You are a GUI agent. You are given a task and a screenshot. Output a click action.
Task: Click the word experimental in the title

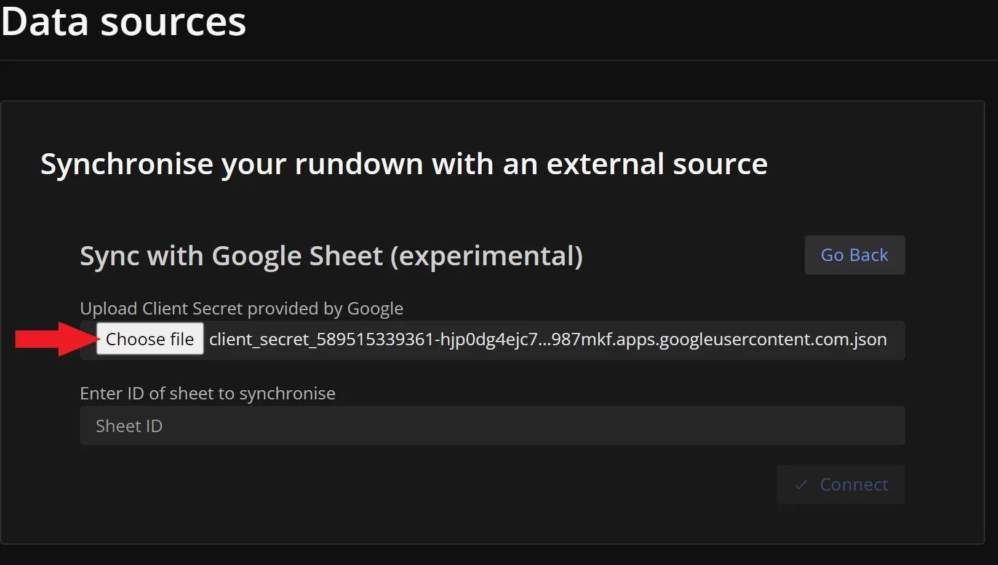[486, 256]
